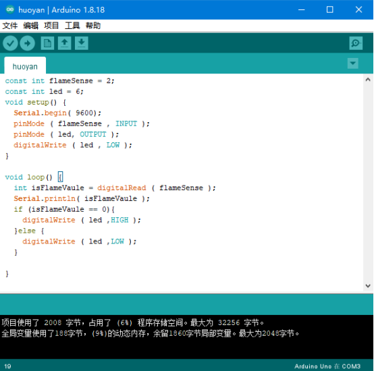Click console line '全局变量使用了188字节'
Image resolution: width=374 pixels, height=371 pixels.
coord(151,333)
